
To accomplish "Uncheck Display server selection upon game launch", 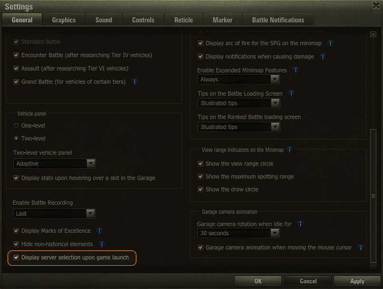I will [x=17, y=258].
